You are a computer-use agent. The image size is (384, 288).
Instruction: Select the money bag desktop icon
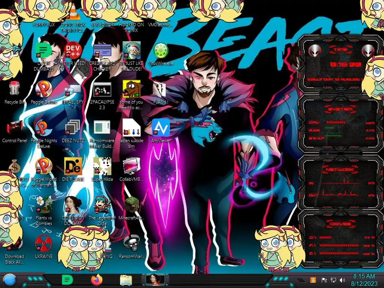click(15, 166)
